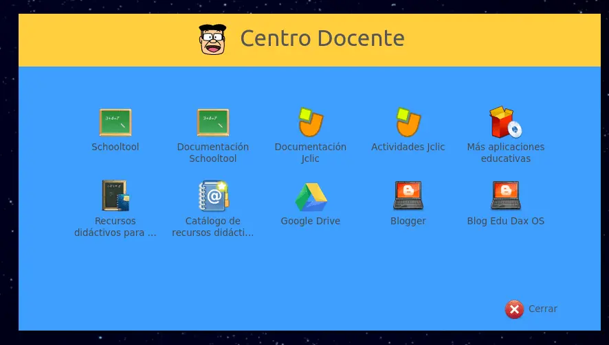Click the "Recursos didáctivos para ..." label
This screenshot has height=345, width=609.
(x=115, y=227)
